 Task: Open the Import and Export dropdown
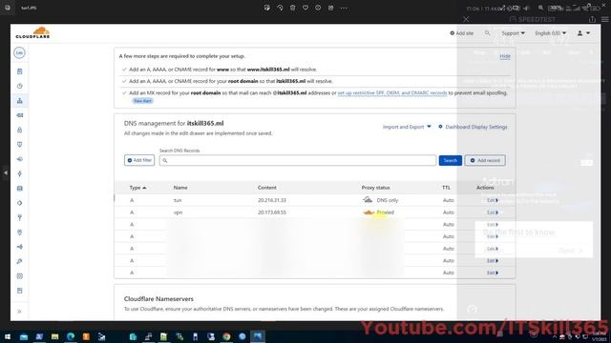coord(407,127)
